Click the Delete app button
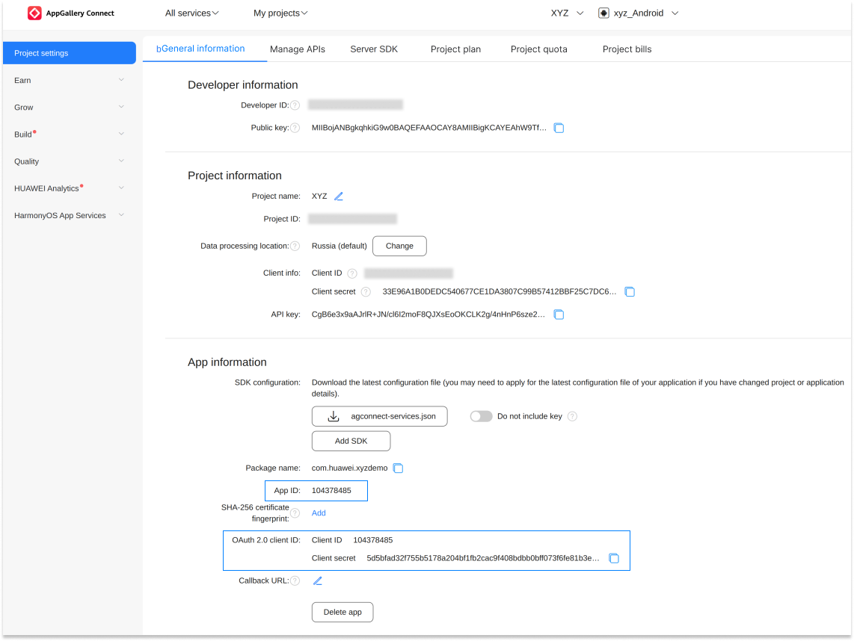 point(342,612)
